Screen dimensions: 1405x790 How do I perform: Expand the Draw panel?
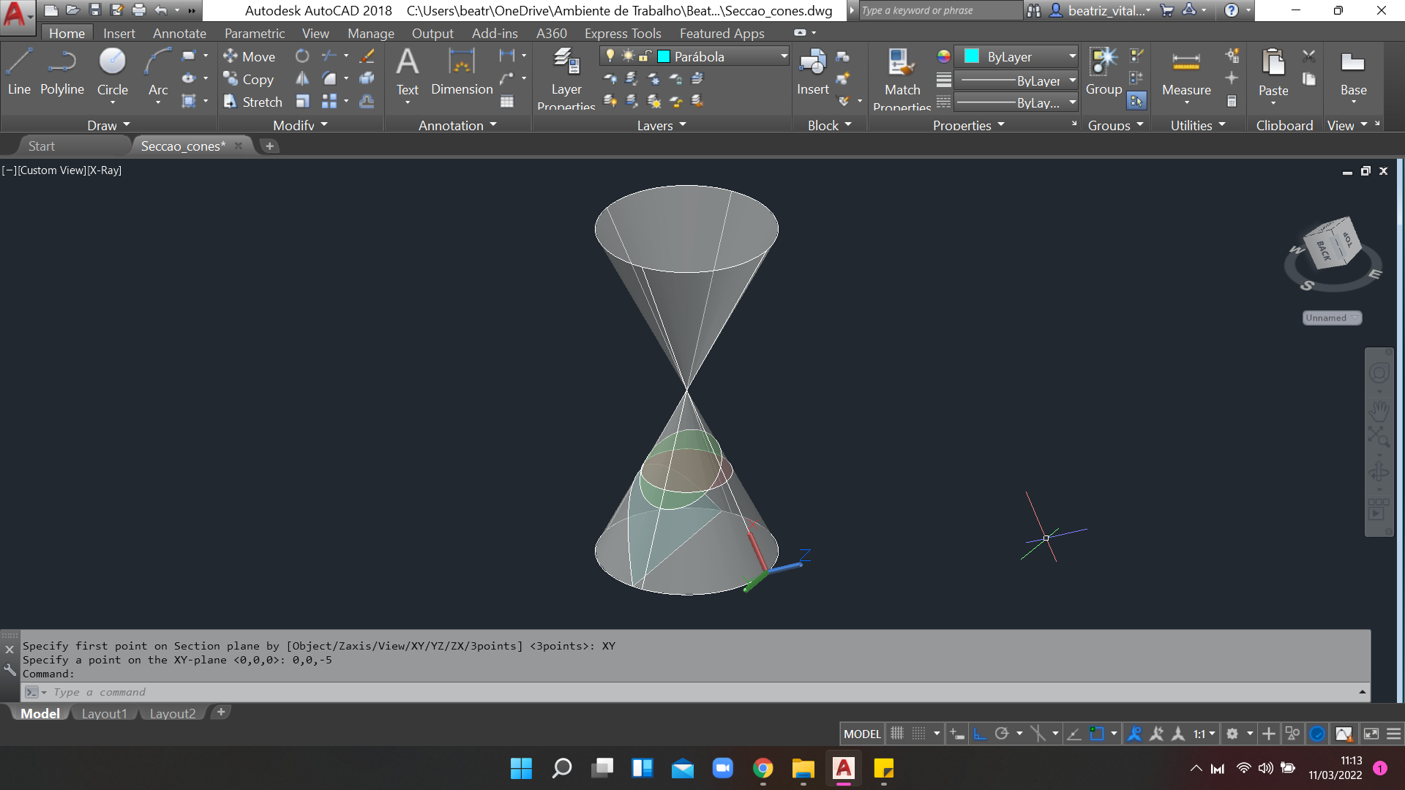pos(108,125)
